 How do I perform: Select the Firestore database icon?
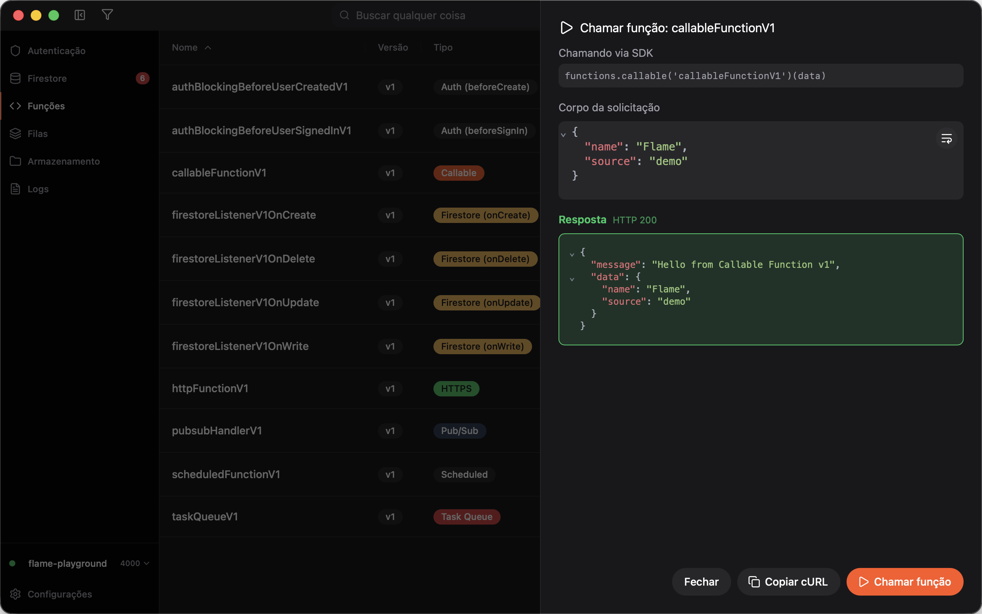[x=15, y=78]
